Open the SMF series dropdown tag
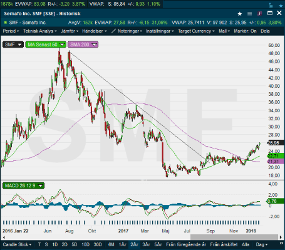 click(x=13, y=44)
